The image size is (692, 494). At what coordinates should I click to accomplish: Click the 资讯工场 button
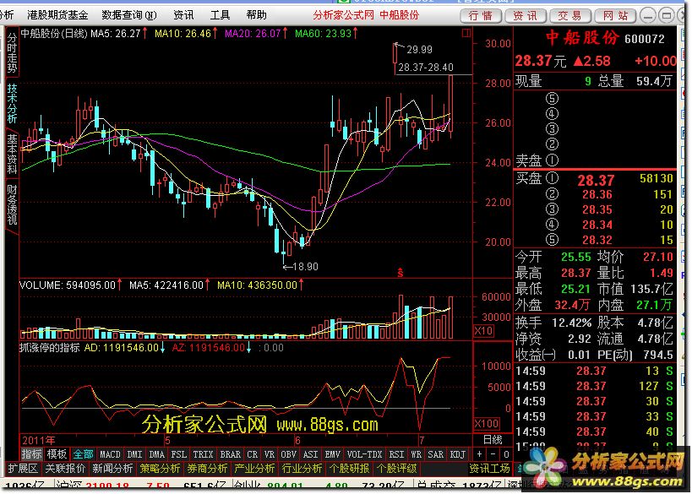489,469
